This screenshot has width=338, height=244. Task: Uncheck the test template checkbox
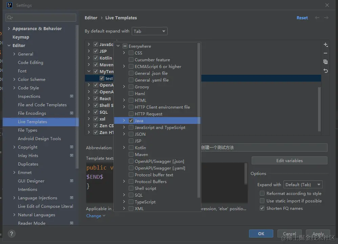102,79
